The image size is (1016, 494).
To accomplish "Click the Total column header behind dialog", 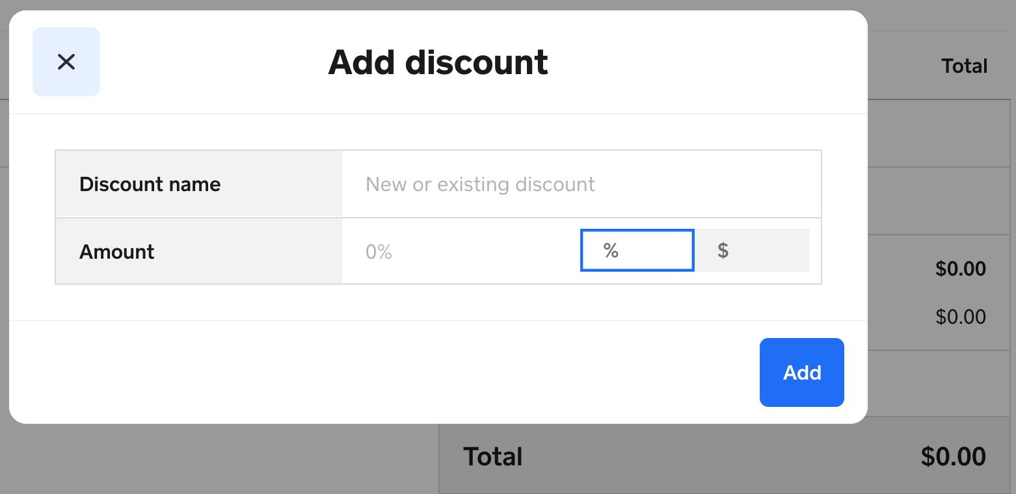I will coord(964,66).
